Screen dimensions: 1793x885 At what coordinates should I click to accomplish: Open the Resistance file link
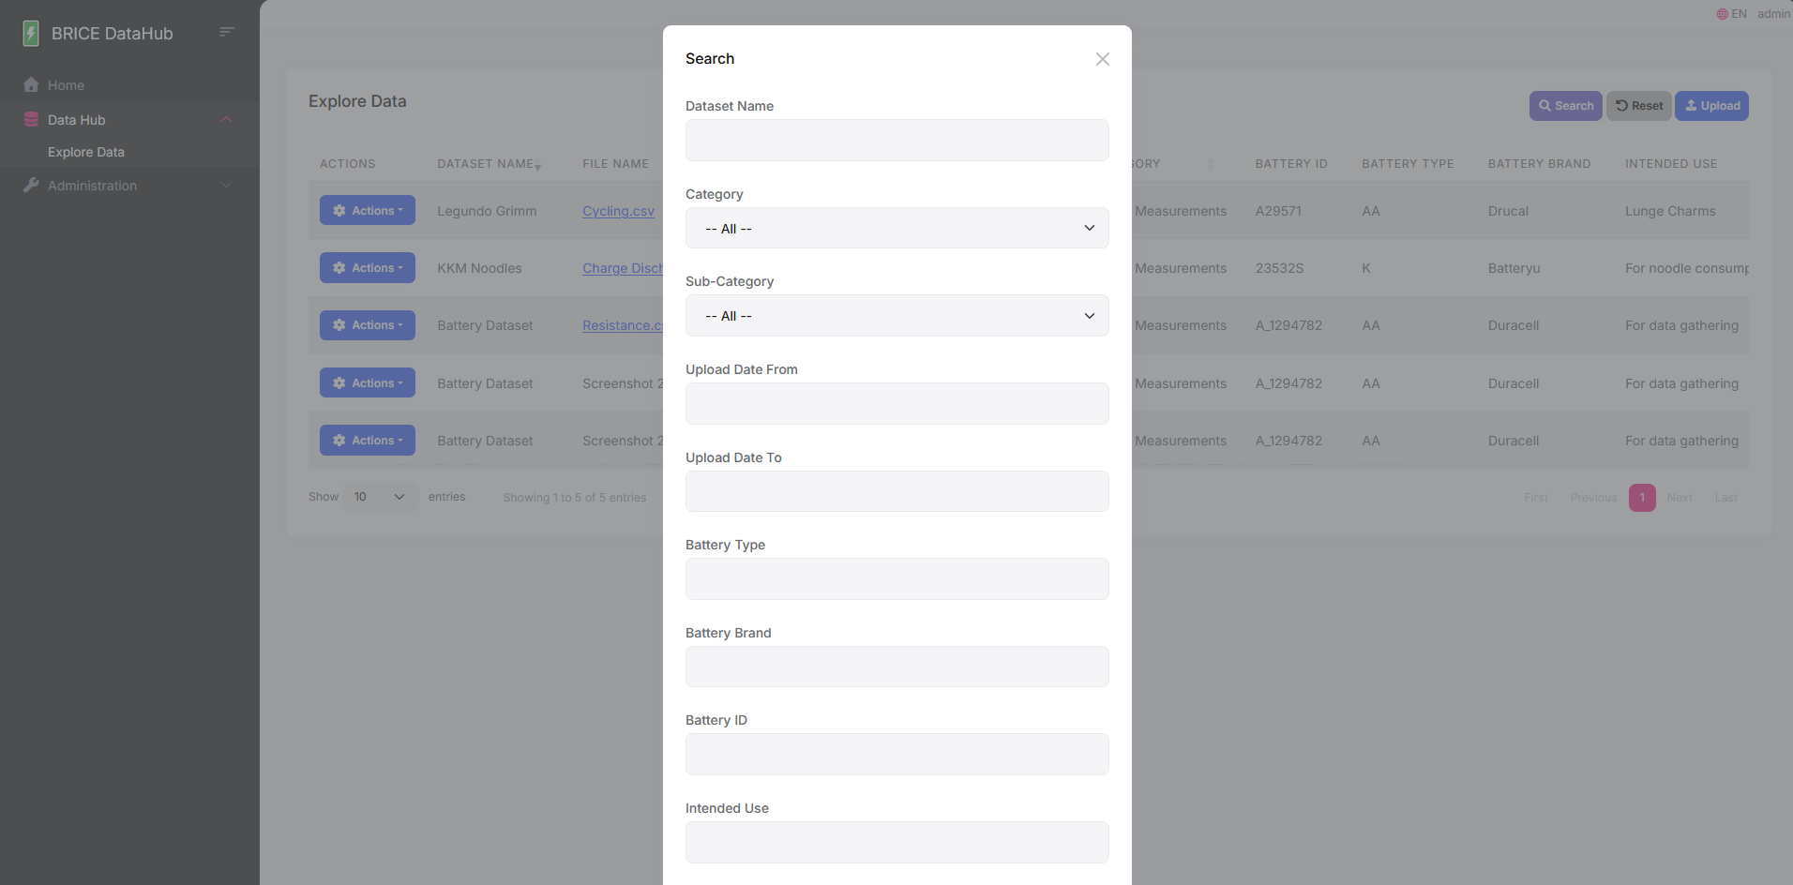point(623,325)
